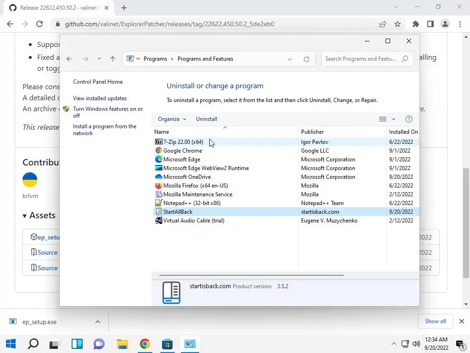
Task: Click Show all downloads button
Action: click(x=435, y=321)
